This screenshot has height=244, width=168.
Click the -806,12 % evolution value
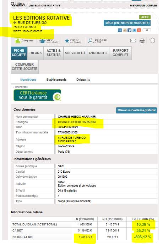[x=142, y=237]
